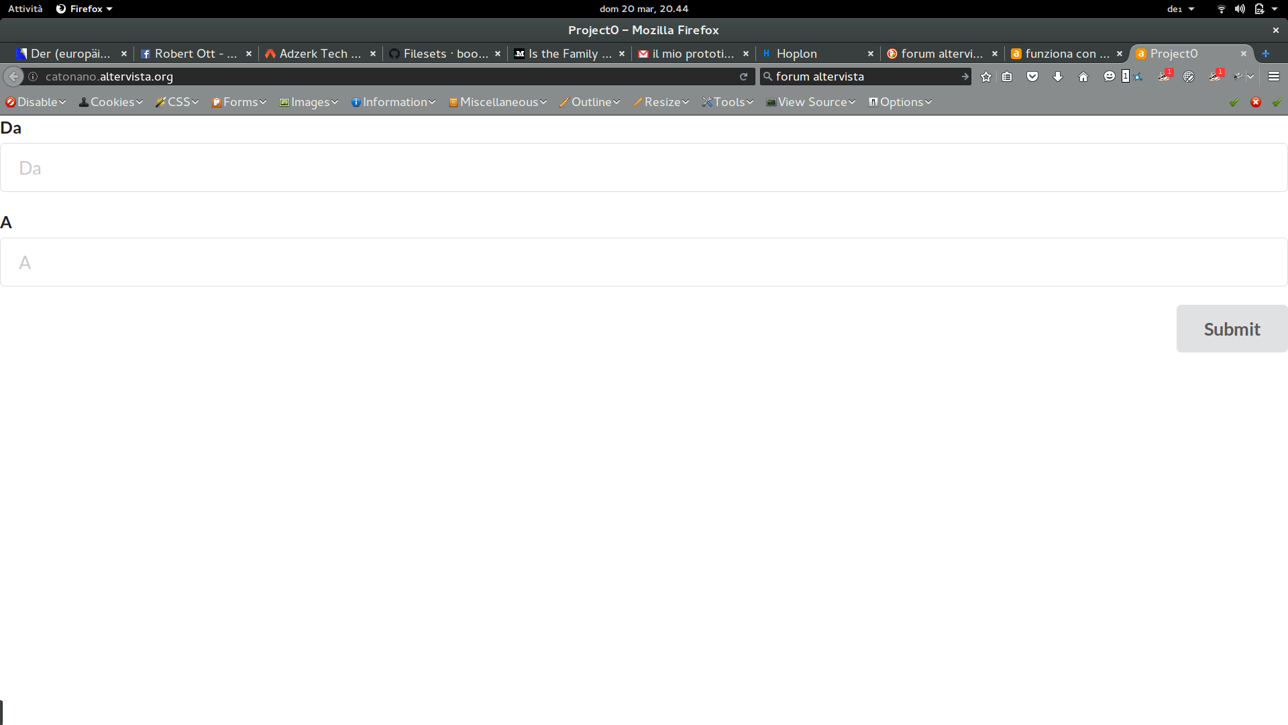Click the Wi-Fi network icon
This screenshot has width=1288, height=725.
coord(1221,9)
